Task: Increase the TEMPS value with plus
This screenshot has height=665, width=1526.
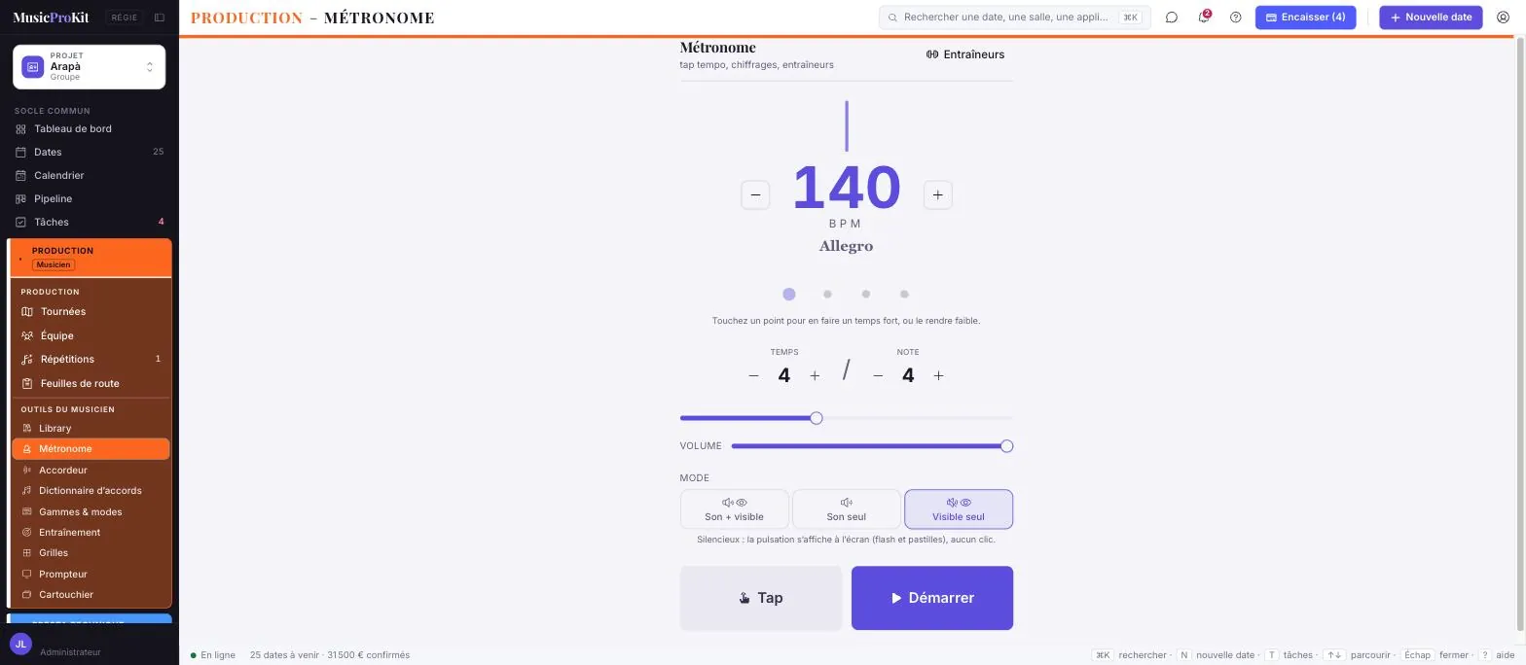Action: click(815, 376)
